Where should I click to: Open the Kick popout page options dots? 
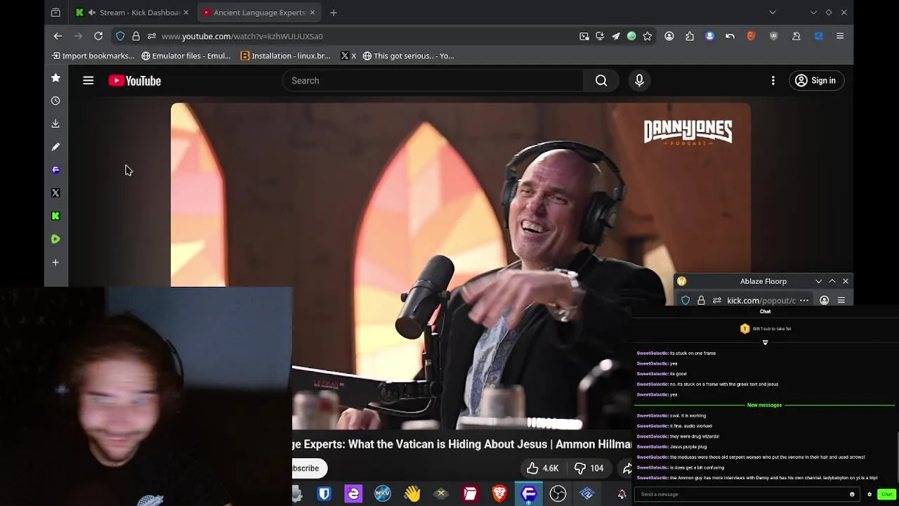click(x=804, y=301)
